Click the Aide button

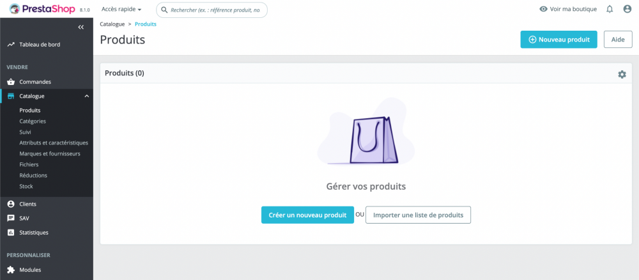pos(618,40)
